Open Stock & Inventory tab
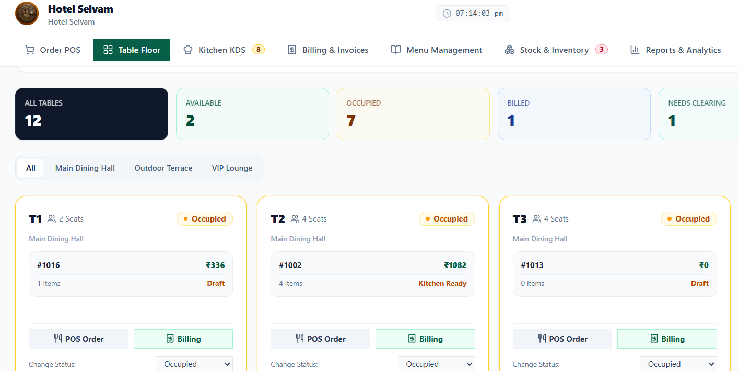The image size is (739, 371). tap(556, 50)
